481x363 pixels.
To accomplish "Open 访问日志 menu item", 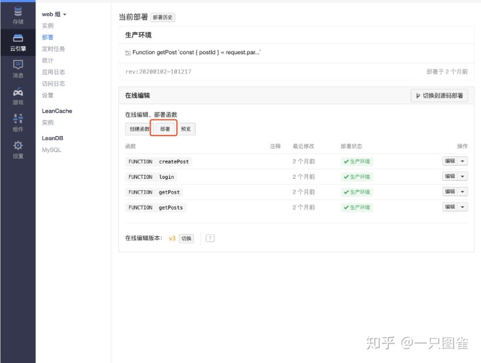I will click(53, 83).
